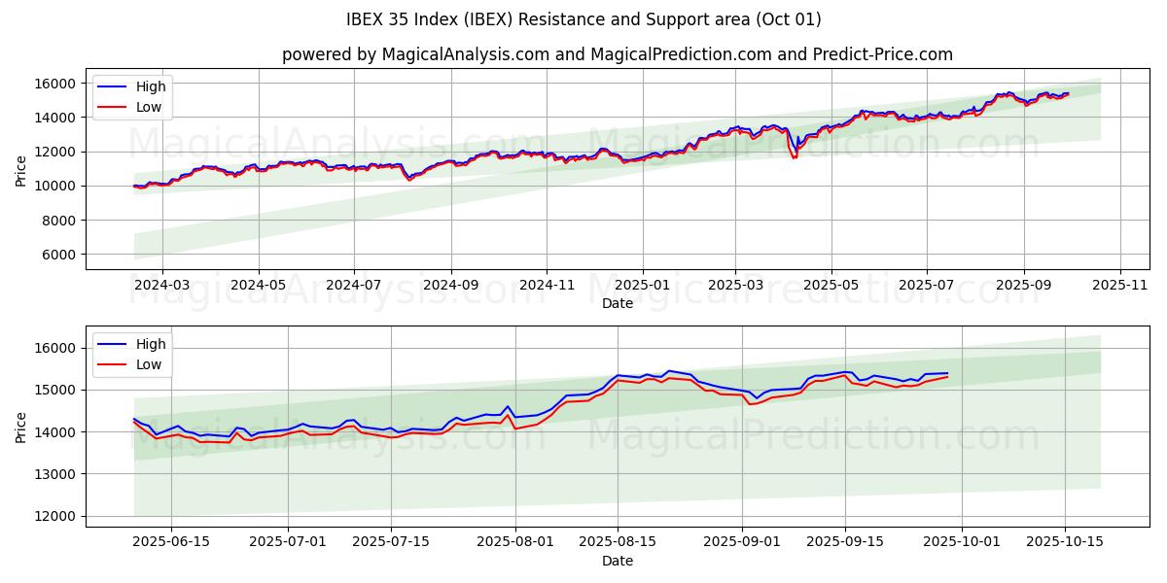Screen dimensions: 1167x583
Task: Click the 2025-10-15 tick on bottom x-axis
Action: 1065,542
